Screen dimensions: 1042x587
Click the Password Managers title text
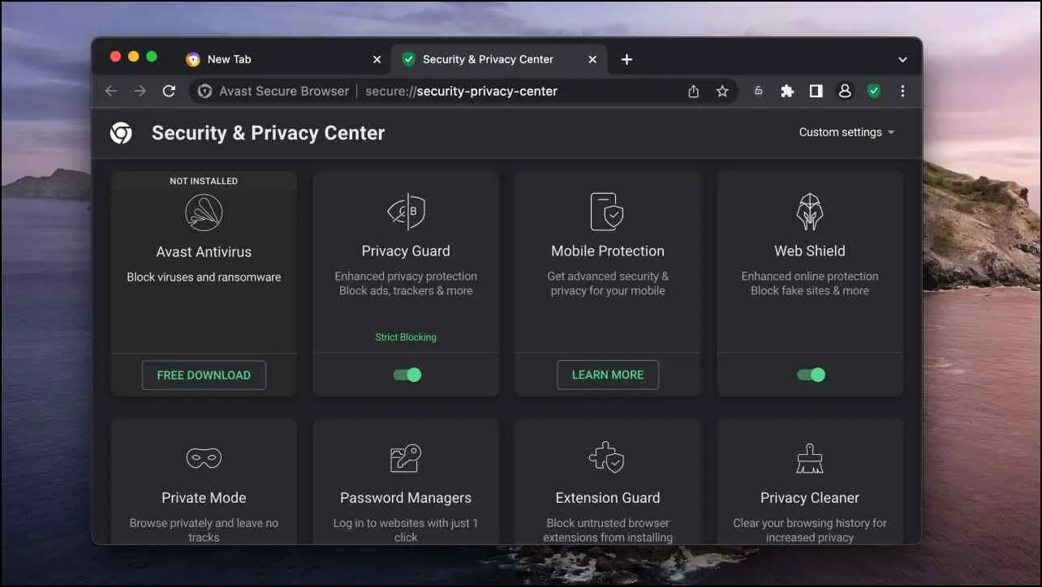[x=406, y=498]
